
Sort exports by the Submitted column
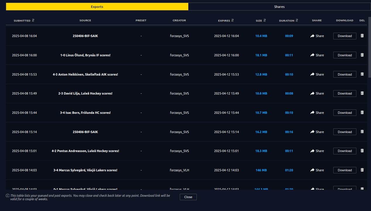click(32, 20)
